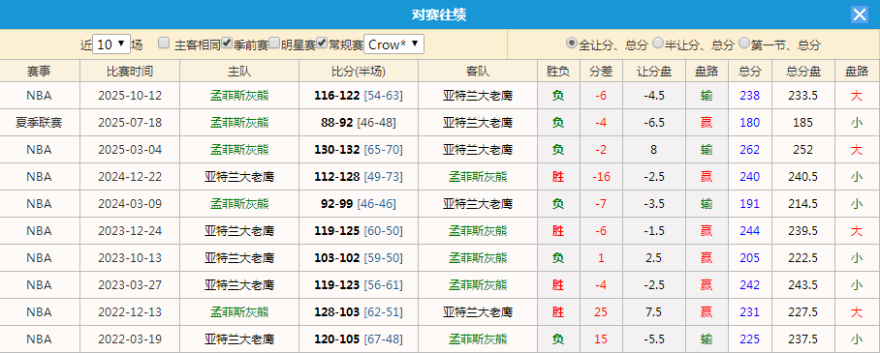Click the 2022-12-13 date cell
This screenshot has width=880, height=353.
click(x=130, y=312)
